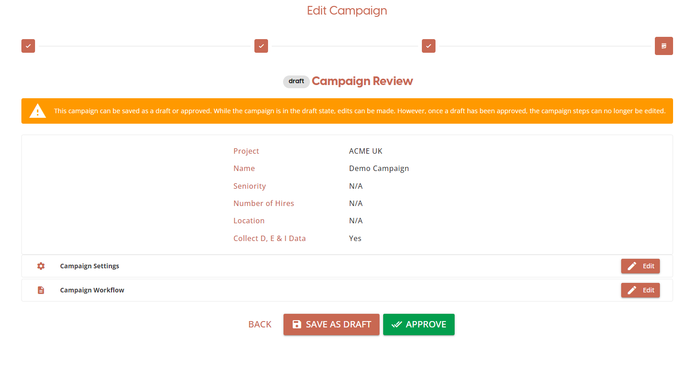Click the orange draft warning banner text
The image size is (694, 367).
coord(360,111)
